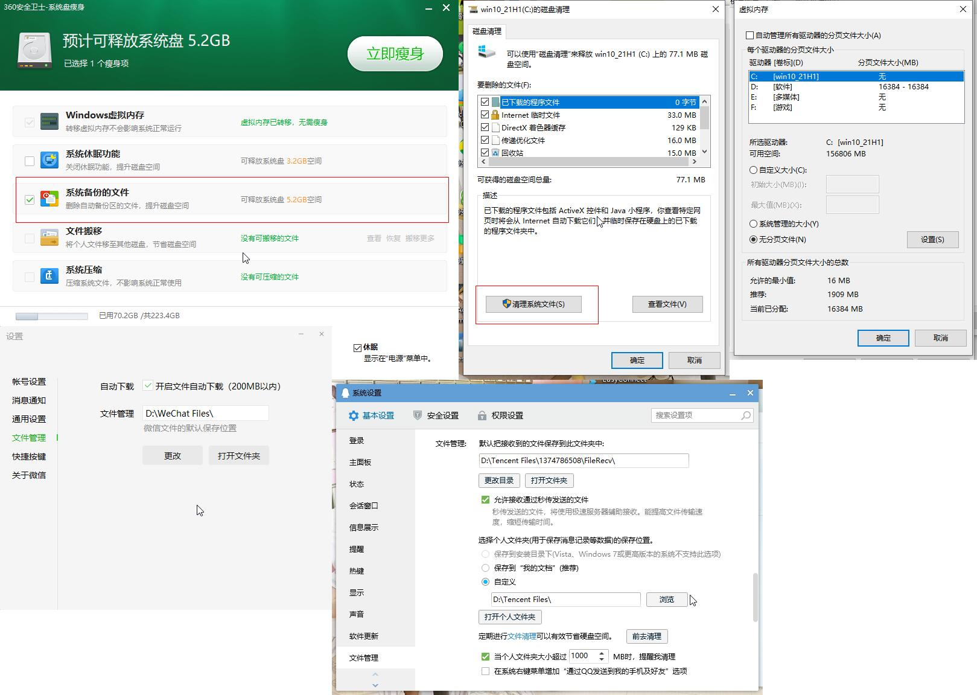The width and height of the screenshot is (977, 695).
Task: Click the Windows drive icon in Disk Cleanup description
Action: (x=487, y=51)
